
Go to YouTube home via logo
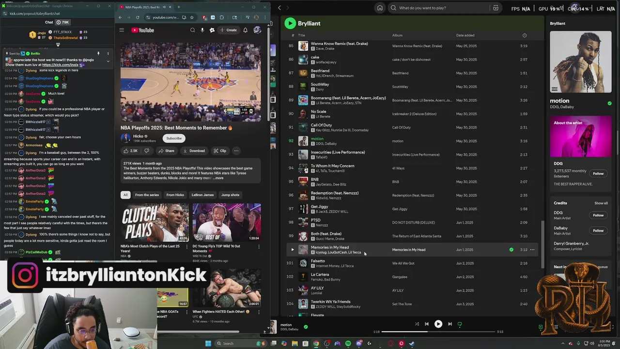tap(142, 30)
